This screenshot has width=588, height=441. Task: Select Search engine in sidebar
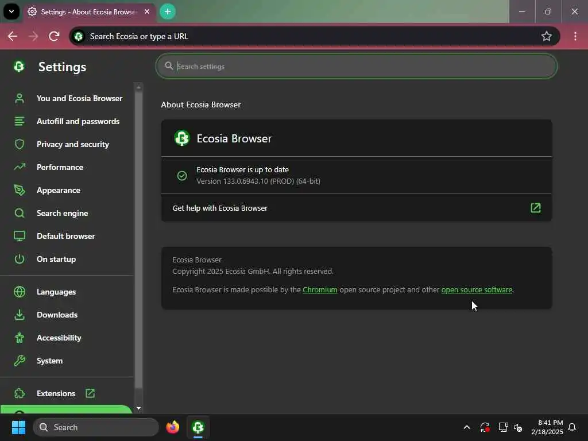62,213
